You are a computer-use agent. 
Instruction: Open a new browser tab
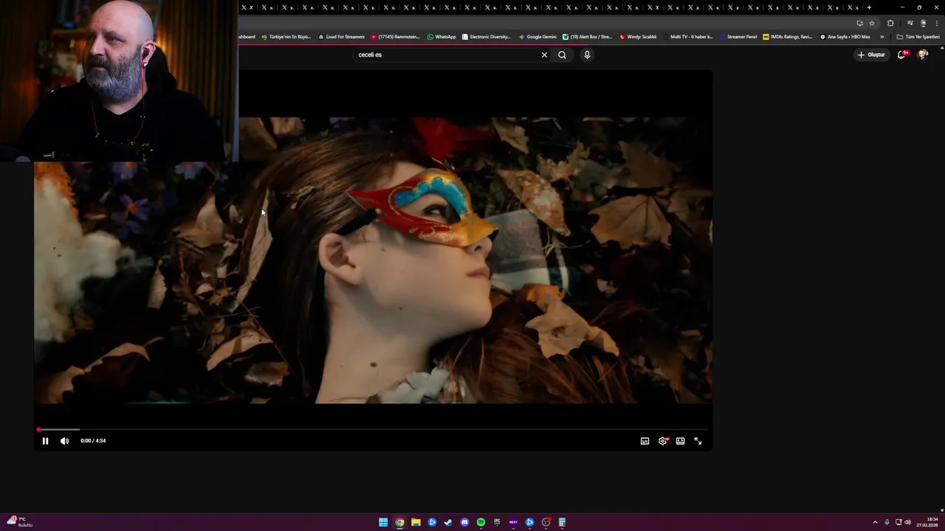(869, 7)
